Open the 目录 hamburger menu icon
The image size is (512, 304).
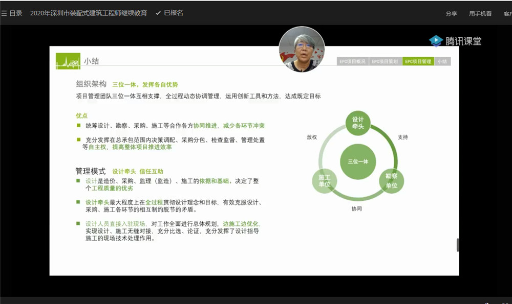coord(4,13)
